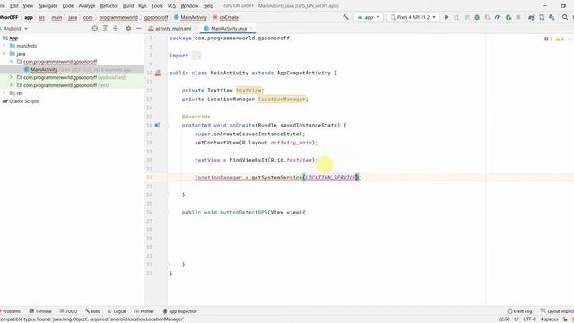Click the programmerworld breadcrumb
Viewport: 574px width, 323px height.
coord(118,17)
